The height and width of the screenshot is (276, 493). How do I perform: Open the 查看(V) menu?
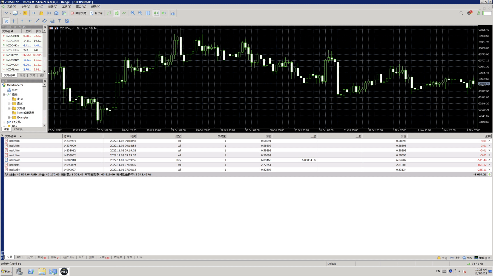pyautogui.click(x=25, y=7)
